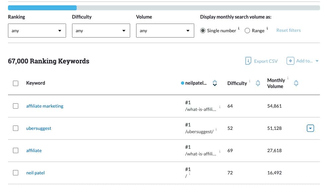Click info icon next to affiliate marketing URL

tap(220, 107)
